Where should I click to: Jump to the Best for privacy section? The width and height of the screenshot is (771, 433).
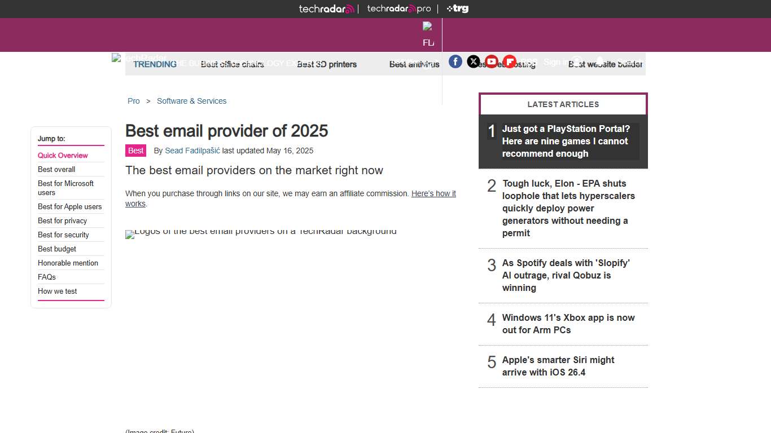coord(62,220)
